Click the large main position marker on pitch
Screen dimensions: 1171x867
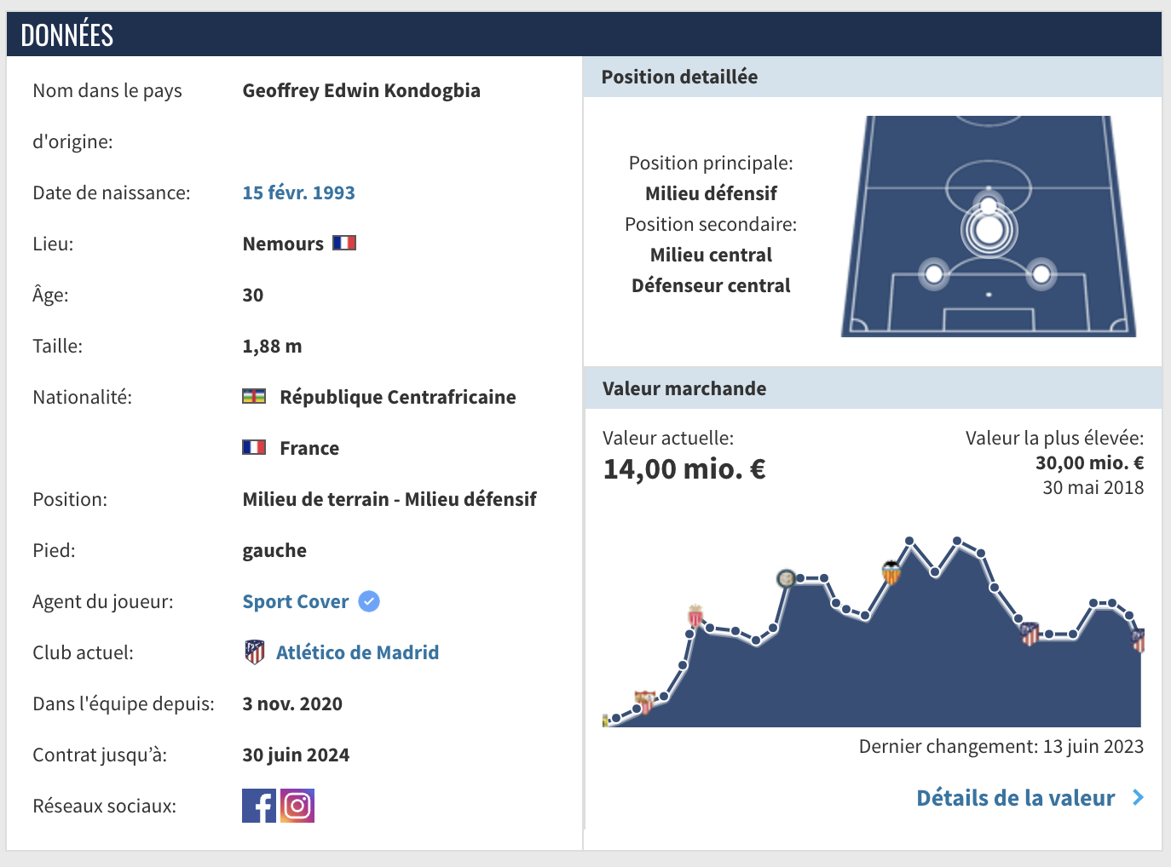coord(989,230)
